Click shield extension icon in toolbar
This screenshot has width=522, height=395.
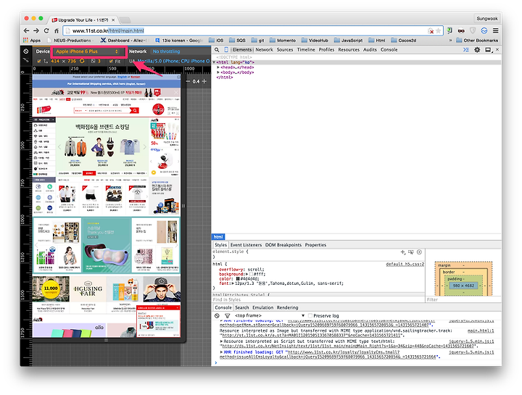point(473,30)
